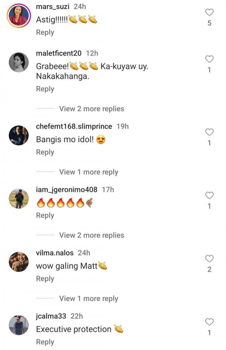Screen dimensions: 226x350
Task: Expand 2 more replies under maletficent20
Action: point(92,109)
